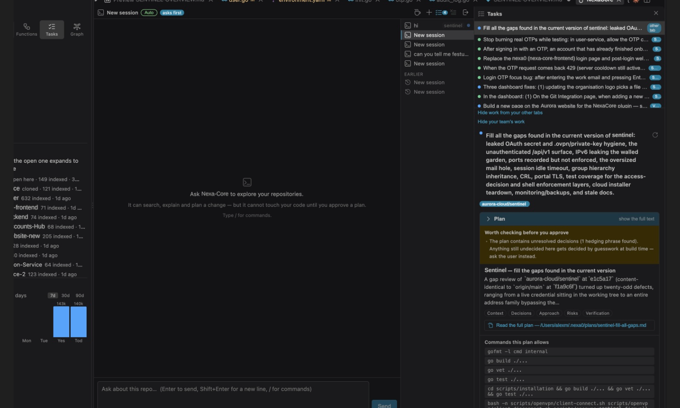
Task: Start a new session with plus icon
Action: click(x=429, y=13)
